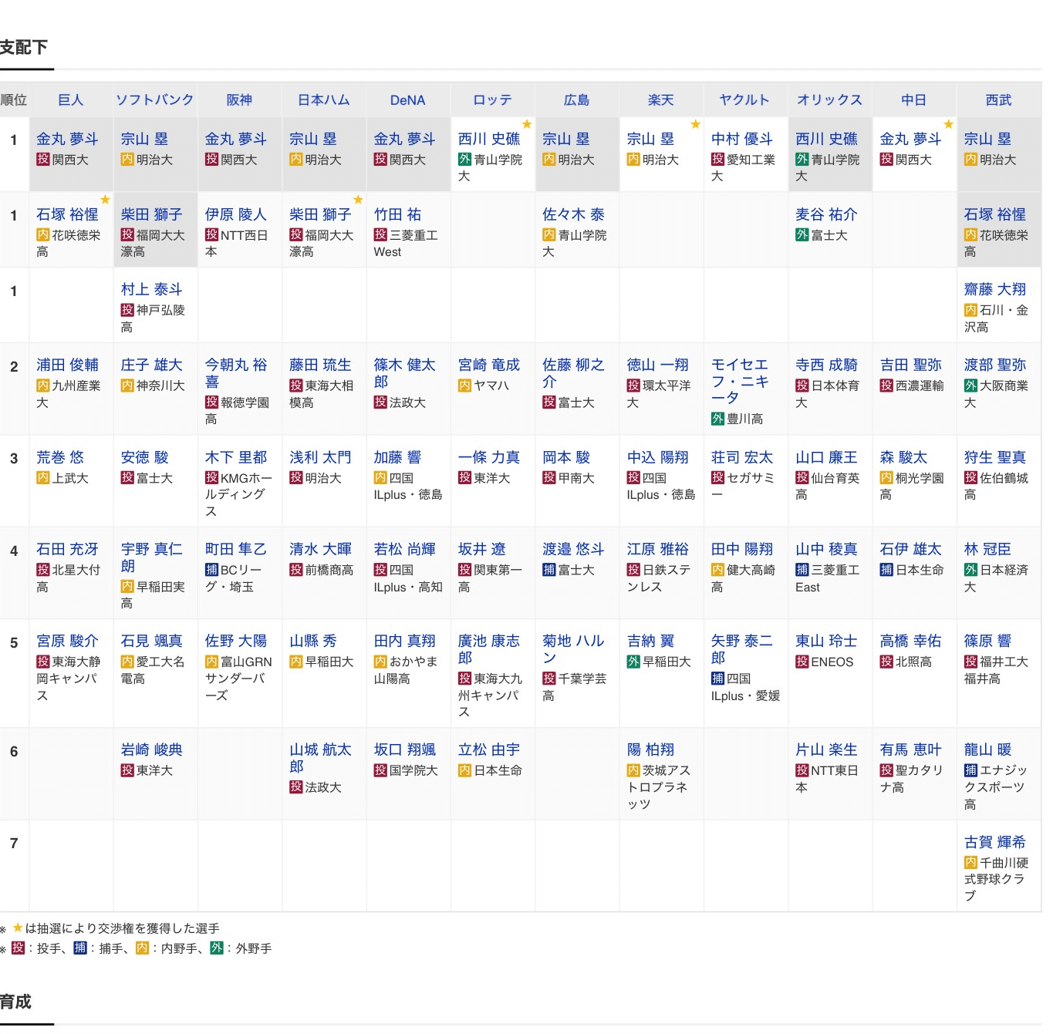The image size is (1053, 1034).
Task: Select the 支配下 section heading
Action: (24, 47)
